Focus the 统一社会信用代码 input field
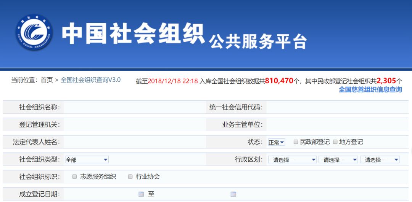 pos(338,107)
